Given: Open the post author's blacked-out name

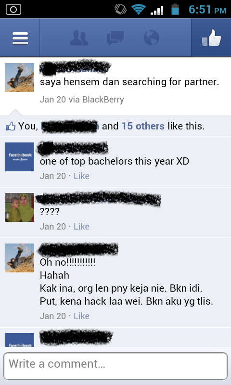Looking at the screenshot, I should coord(75,67).
